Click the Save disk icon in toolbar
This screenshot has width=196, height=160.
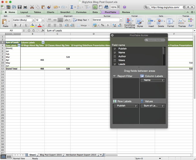click(x=20, y=7)
